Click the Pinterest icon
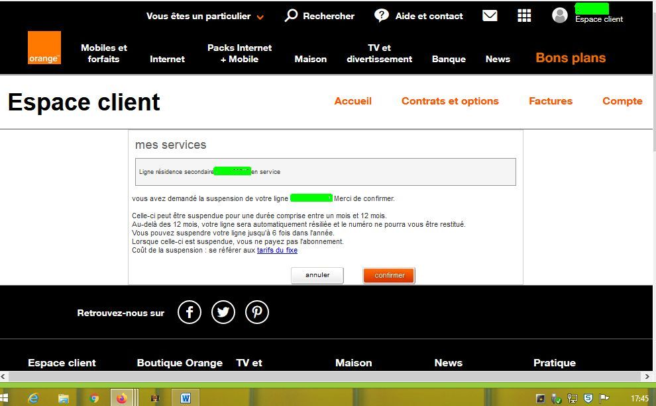656x406 pixels. point(257,311)
